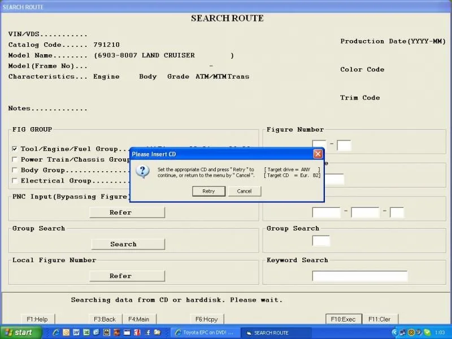Click the right-side Group Search input box

pyautogui.click(x=321, y=241)
